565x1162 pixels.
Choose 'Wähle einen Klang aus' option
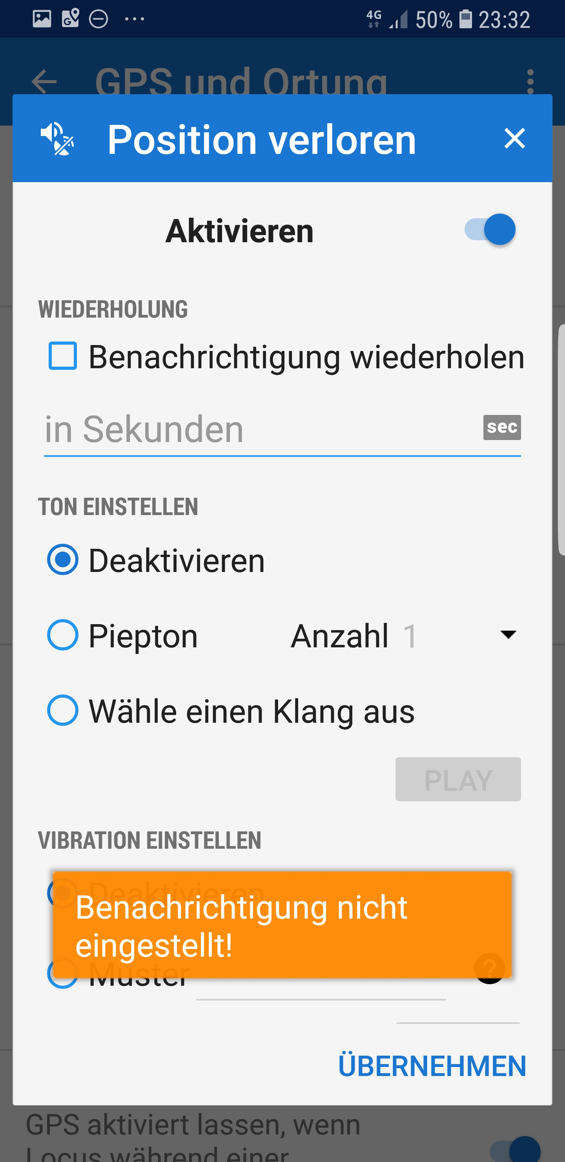tap(63, 711)
